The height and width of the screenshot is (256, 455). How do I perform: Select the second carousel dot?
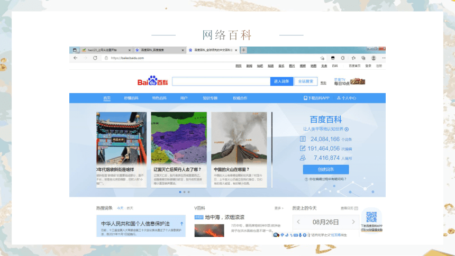(x=184, y=192)
